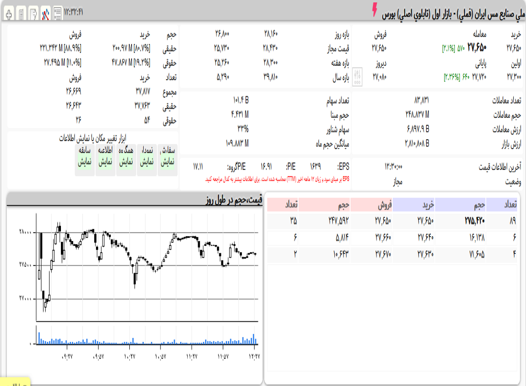Click the group P/E value 17.11

point(198,167)
